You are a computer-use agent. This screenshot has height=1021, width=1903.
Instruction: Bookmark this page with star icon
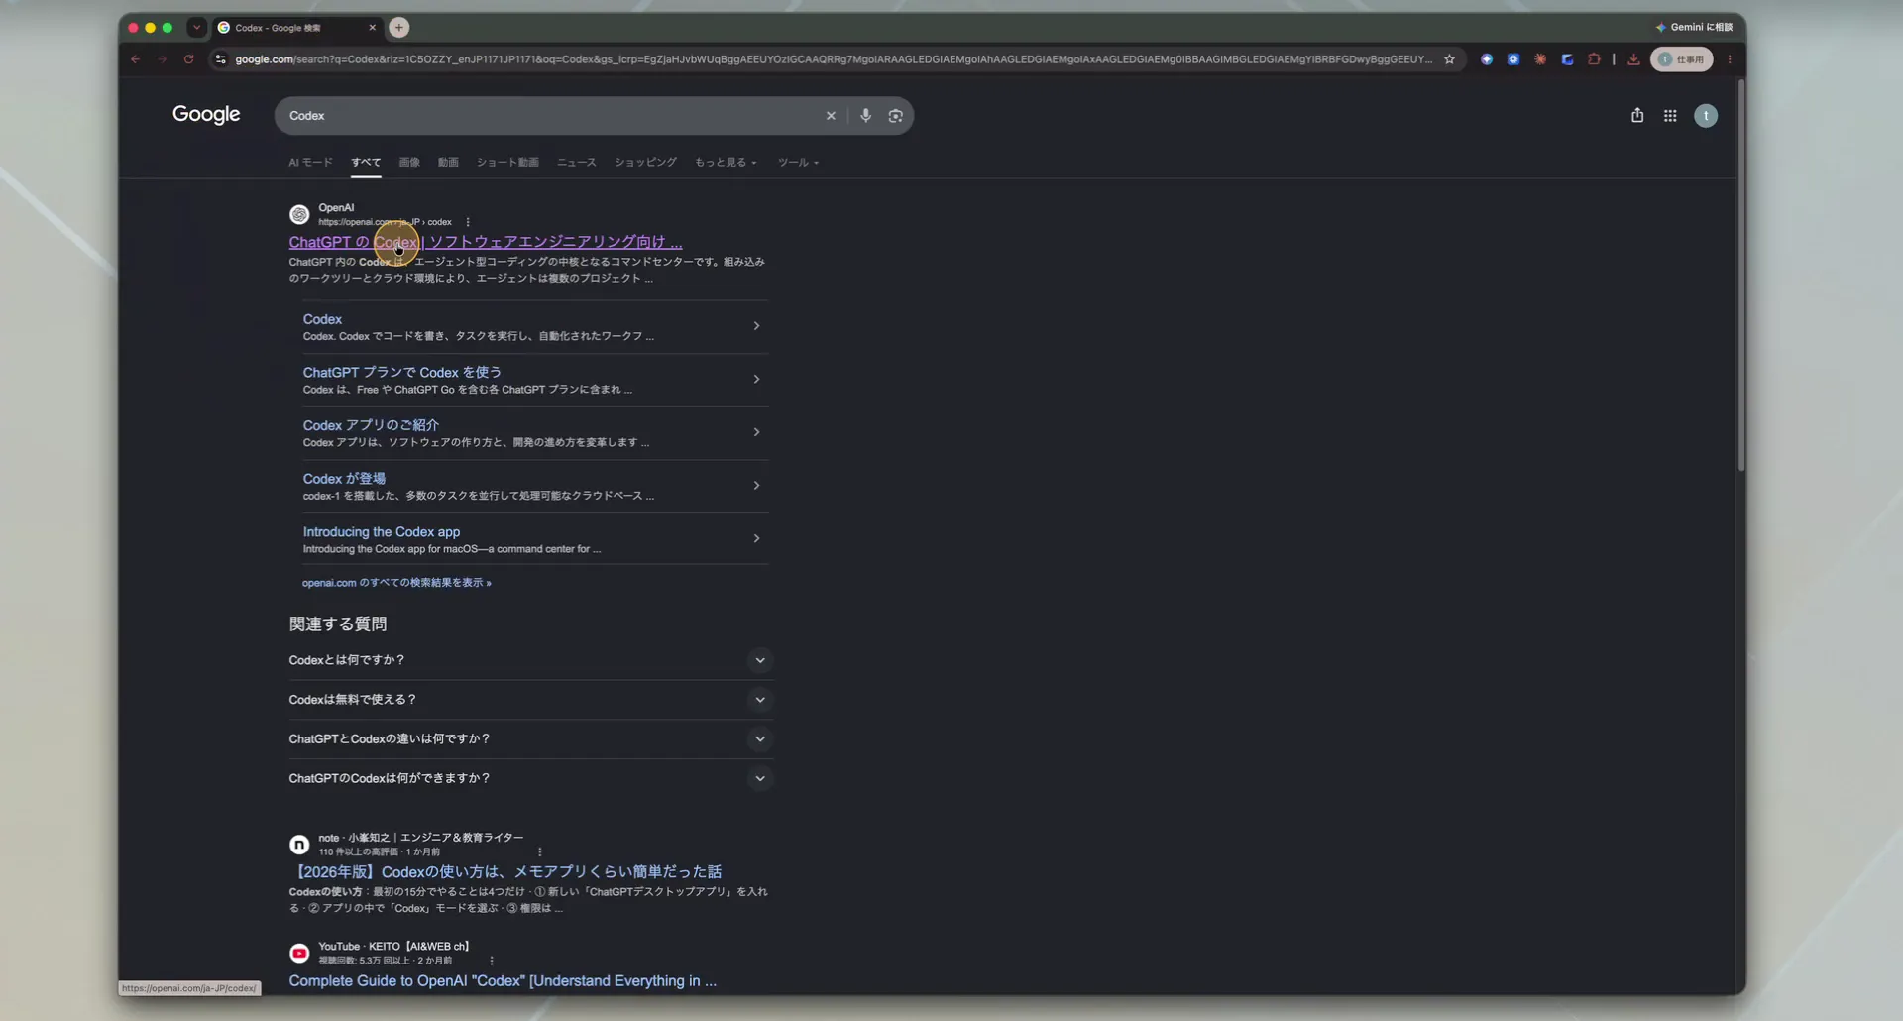pyautogui.click(x=1449, y=59)
